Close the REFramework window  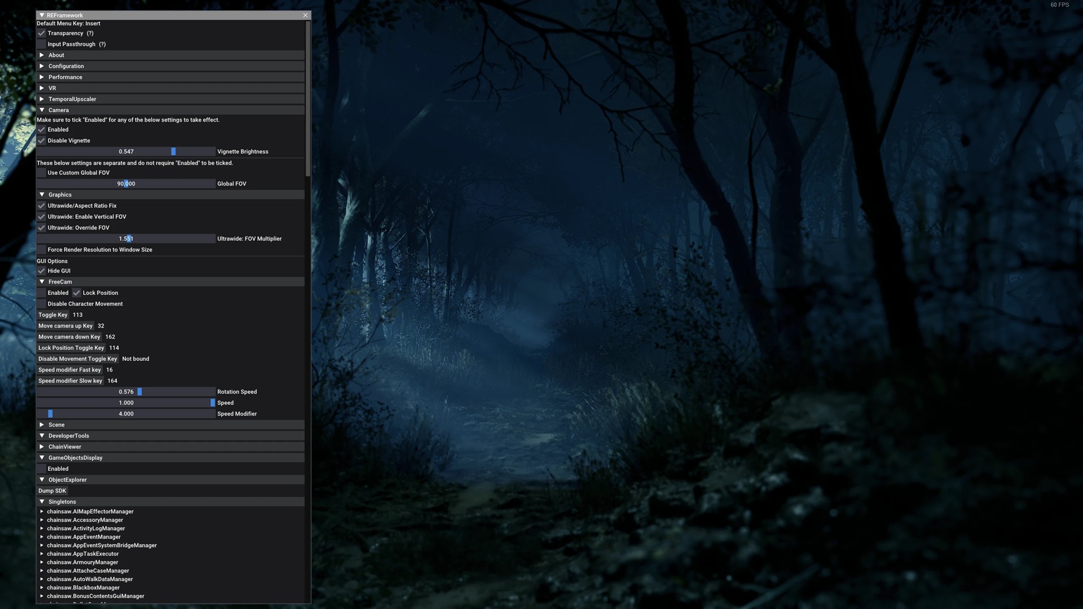(305, 15)
